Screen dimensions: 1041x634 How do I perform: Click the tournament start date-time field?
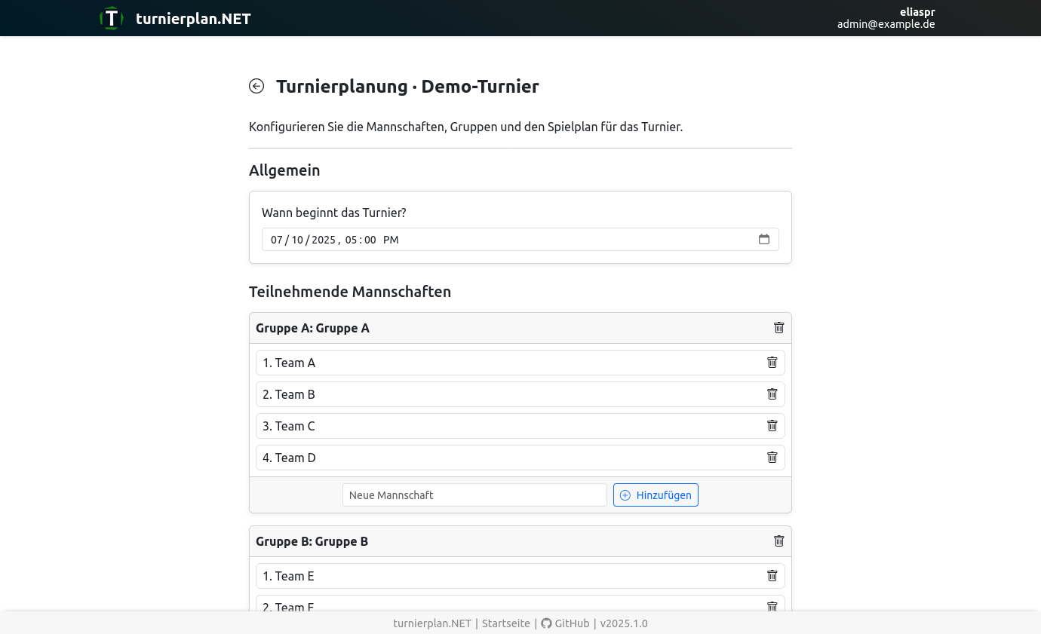point(520,240)
